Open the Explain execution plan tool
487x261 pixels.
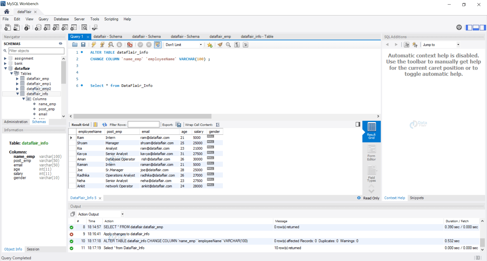coord(111,45)
